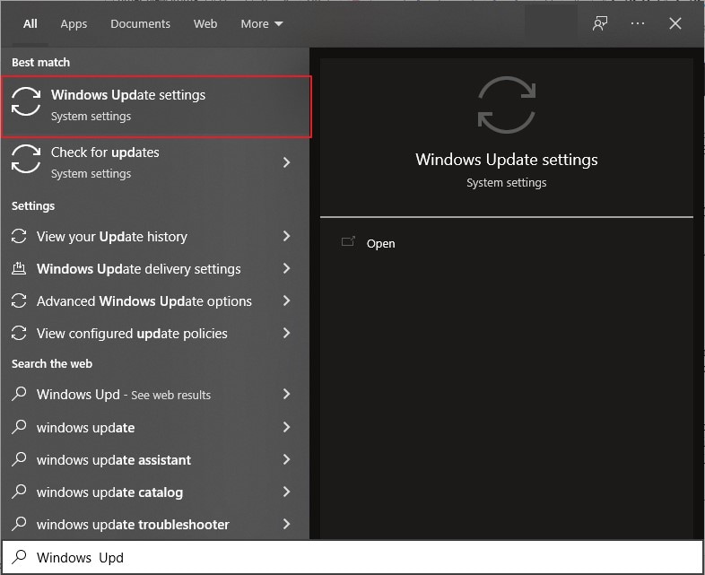705x575 pixels.
Task: Expand Advanced Windows Update options chevron
Action: point(286,301)
